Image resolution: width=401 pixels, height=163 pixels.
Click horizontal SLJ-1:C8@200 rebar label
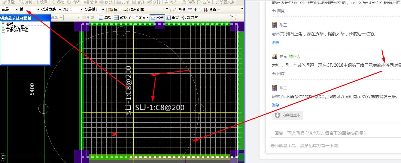(160, 107)
